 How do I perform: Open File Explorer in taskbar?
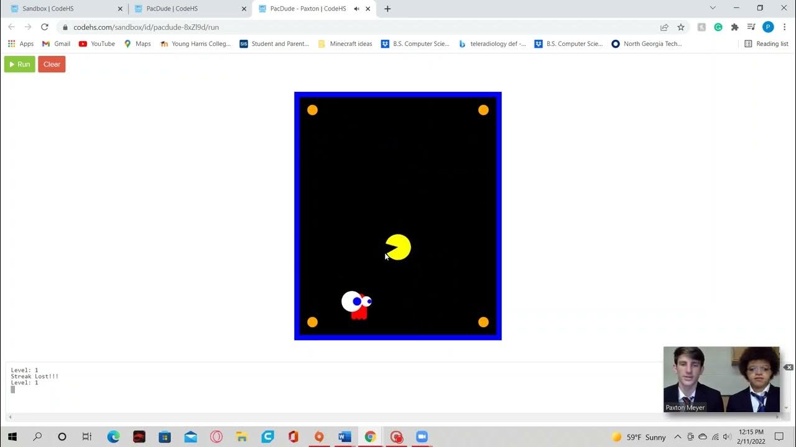coord(242,436)
